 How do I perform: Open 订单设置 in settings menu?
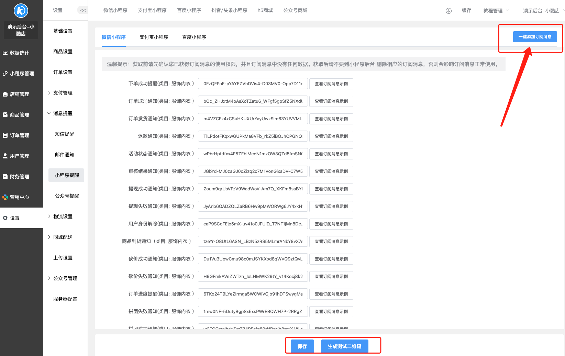point(63,72)
